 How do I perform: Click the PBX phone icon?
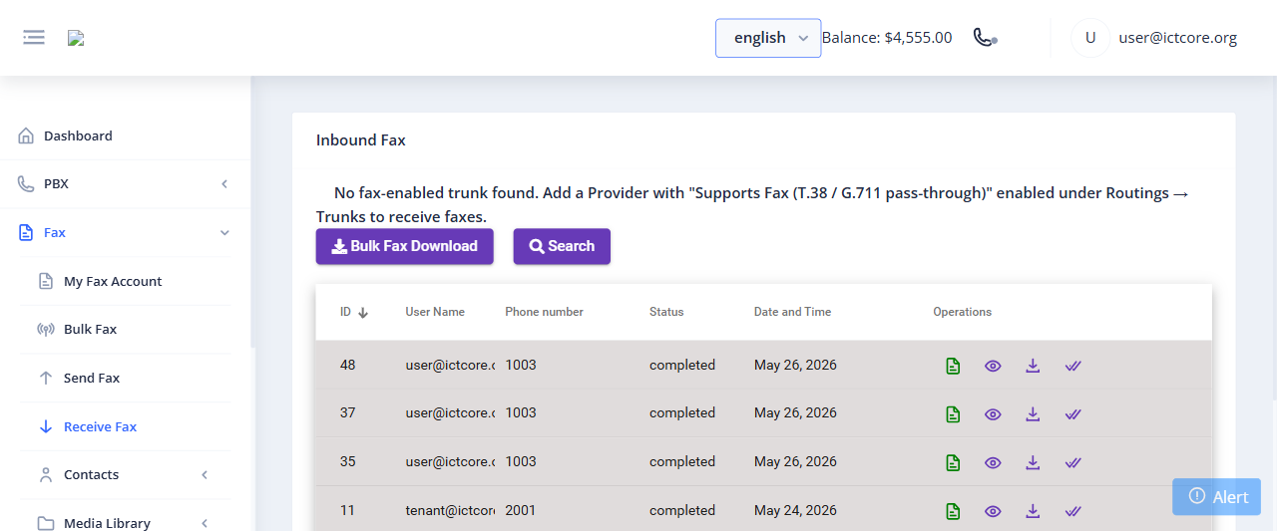click(26, 184)
